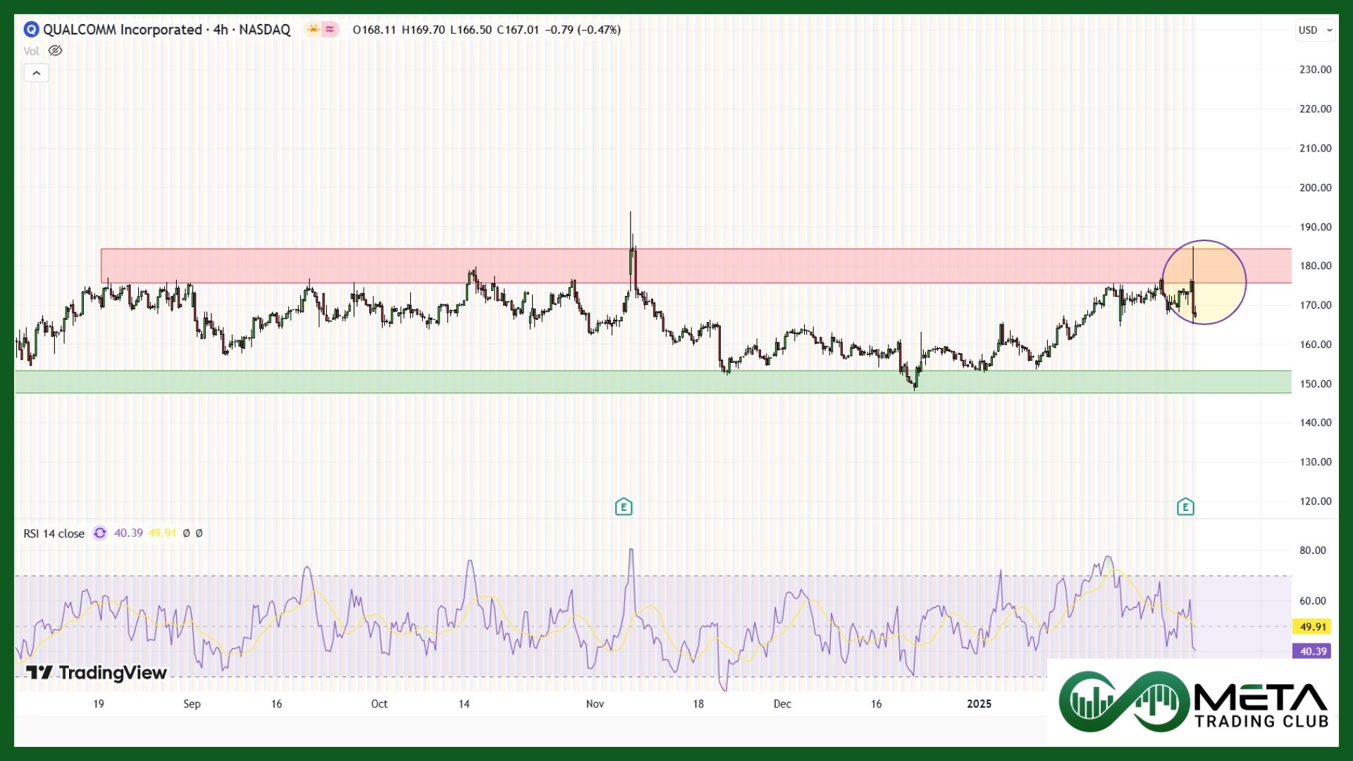1353x761 pixels.
Task: Click the 80.00 RSI axis label
Action: point(1313,550)
